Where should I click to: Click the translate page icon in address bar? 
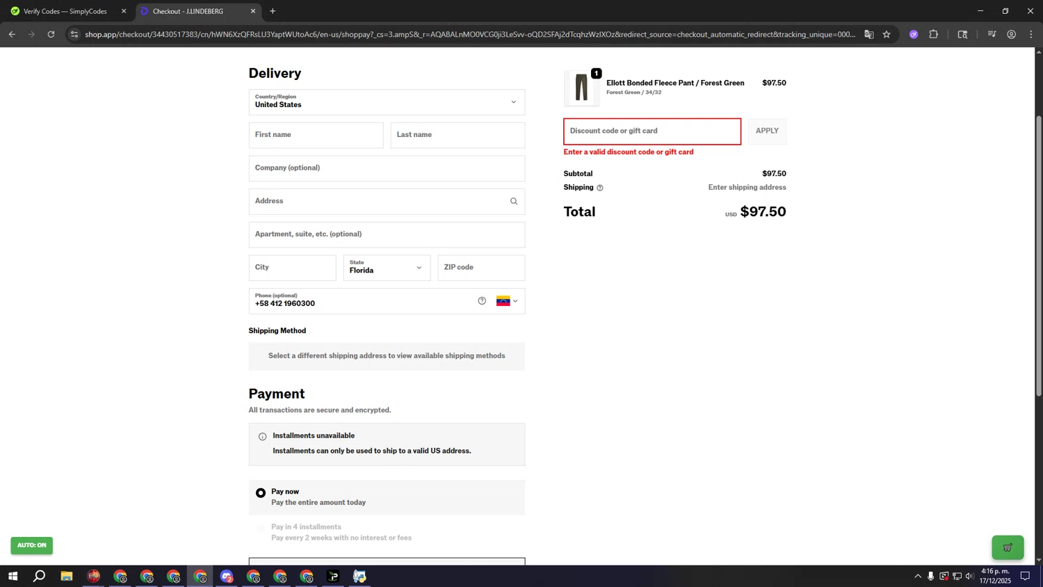tap(868, 34)
